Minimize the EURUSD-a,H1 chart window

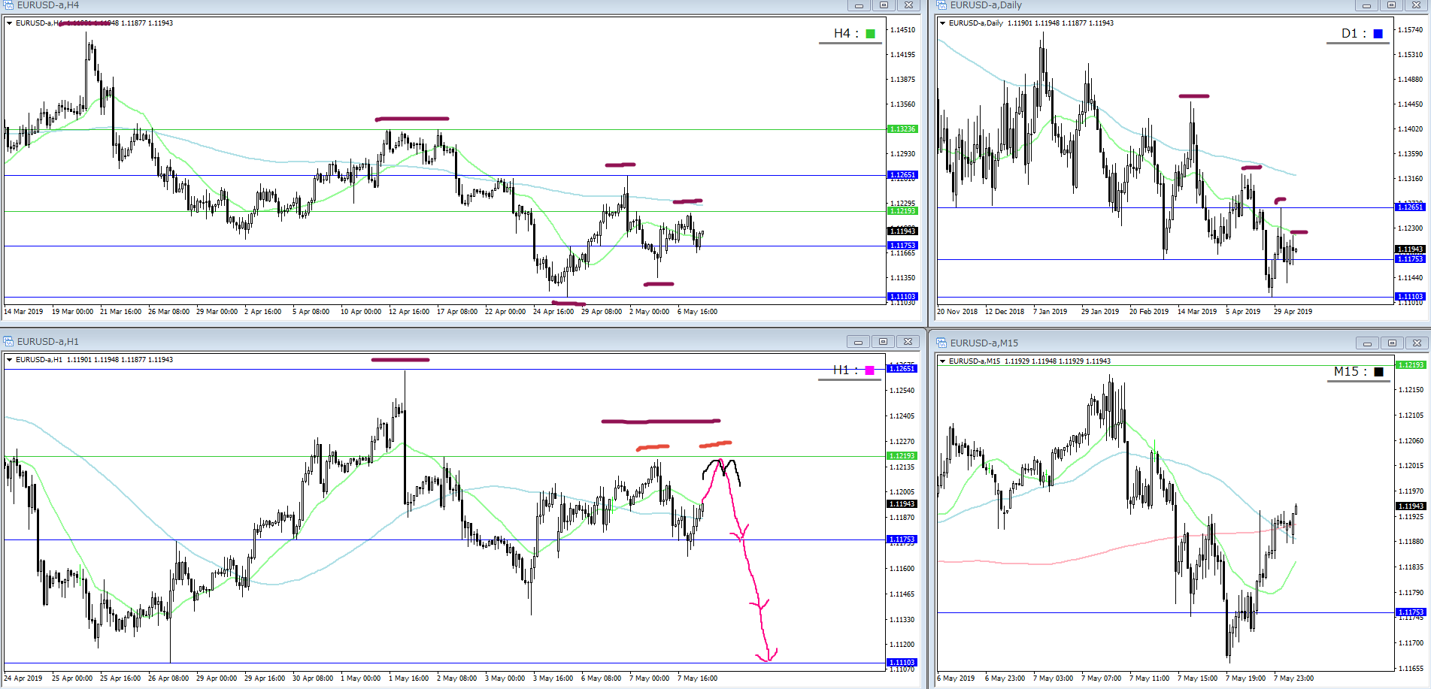pos(858,342)
